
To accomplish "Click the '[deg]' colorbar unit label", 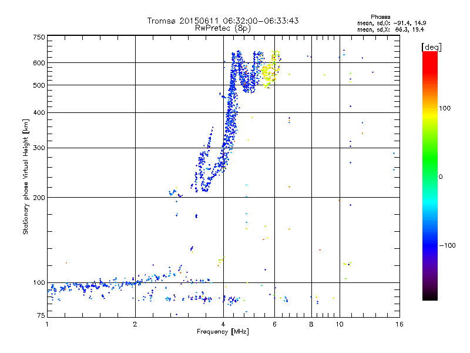I will click(431, 47).
